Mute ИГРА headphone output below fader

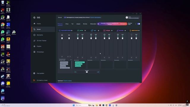click(x=78, y=57)
